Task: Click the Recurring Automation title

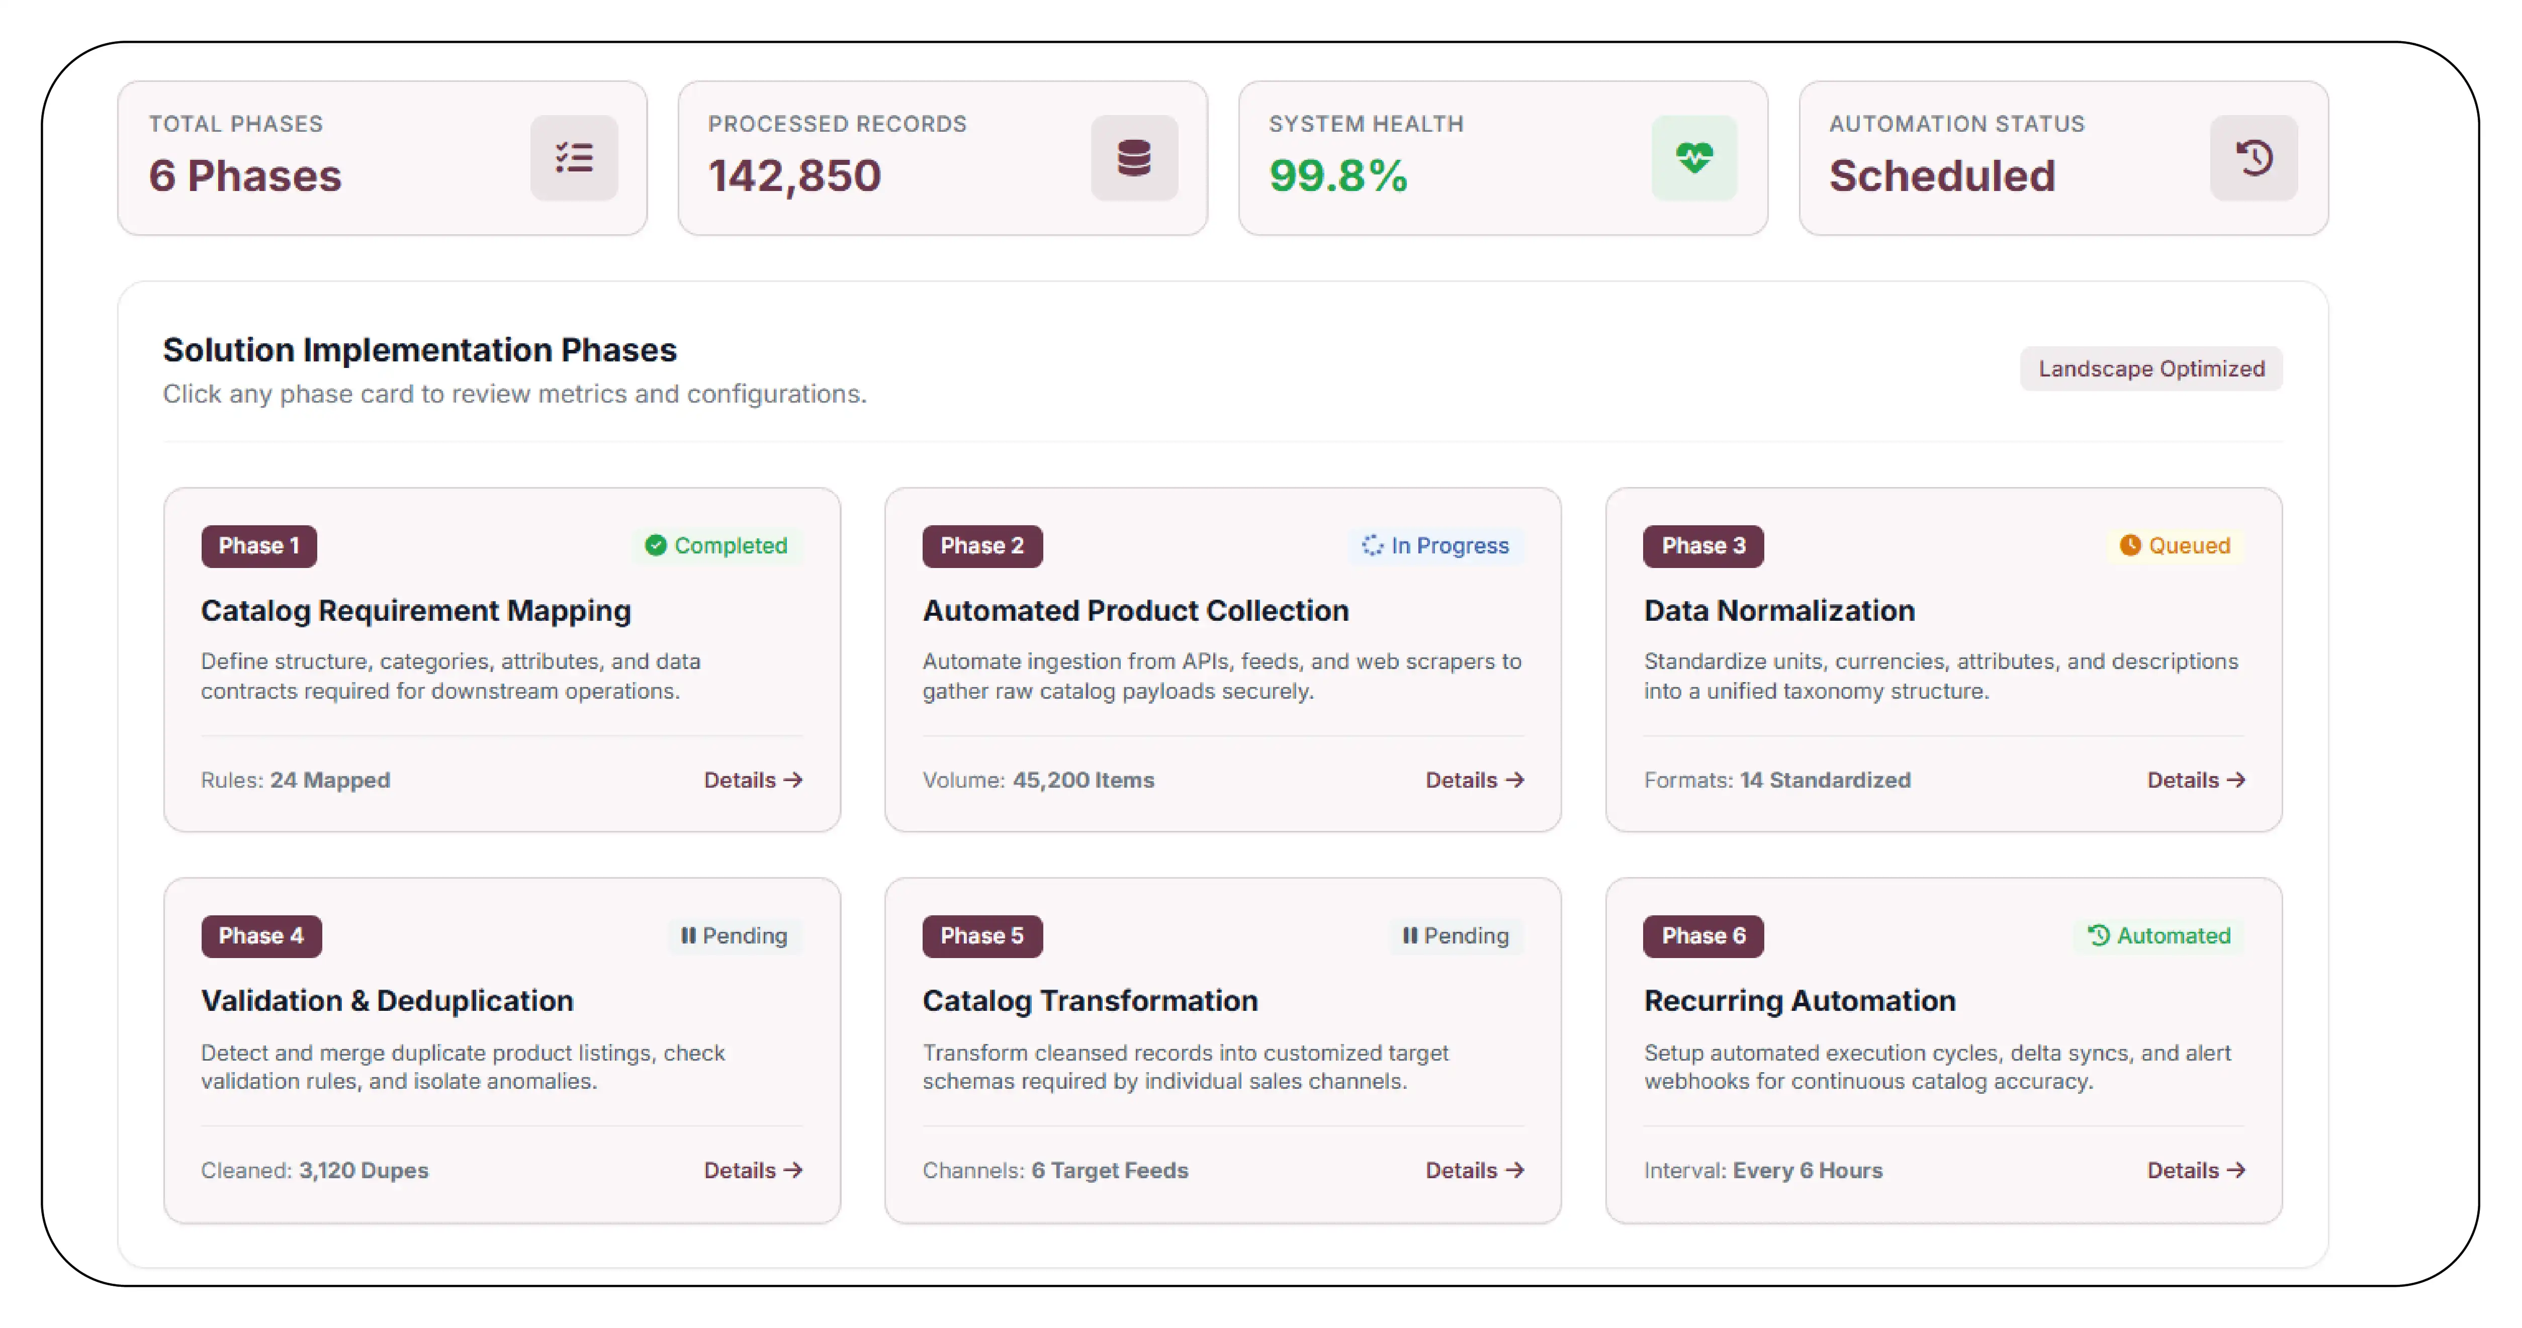Action: point(1799,1001)
